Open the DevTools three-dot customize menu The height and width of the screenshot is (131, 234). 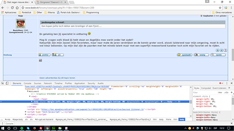pyautogui.click(x=227, y=83)
